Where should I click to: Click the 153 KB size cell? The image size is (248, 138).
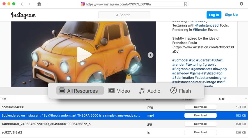pos(241,116)
